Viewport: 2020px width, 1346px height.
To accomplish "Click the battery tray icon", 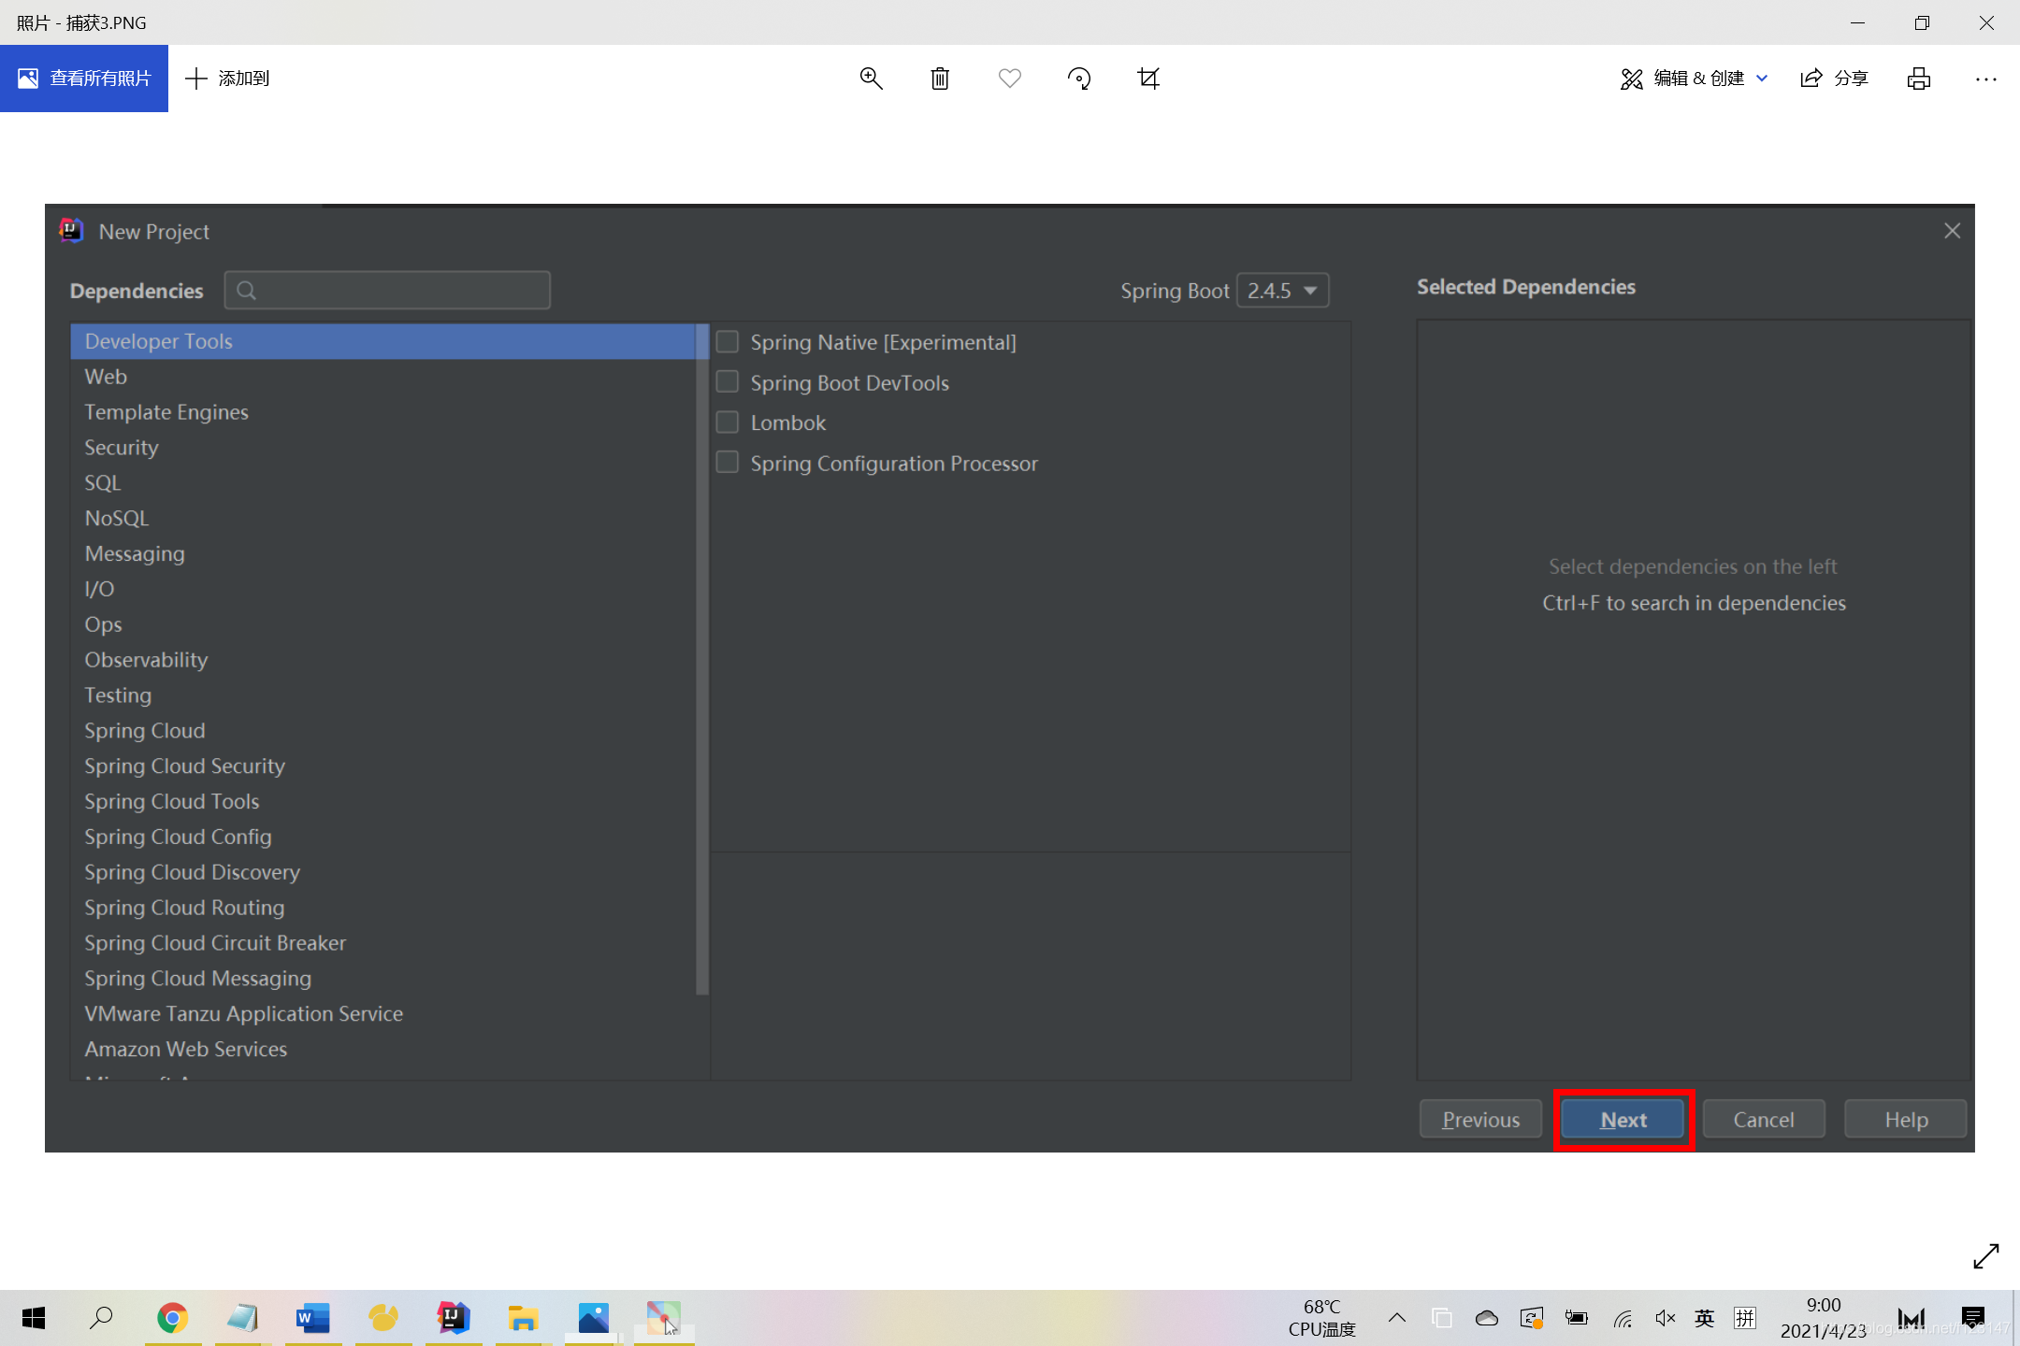I will (1577, 1318).
